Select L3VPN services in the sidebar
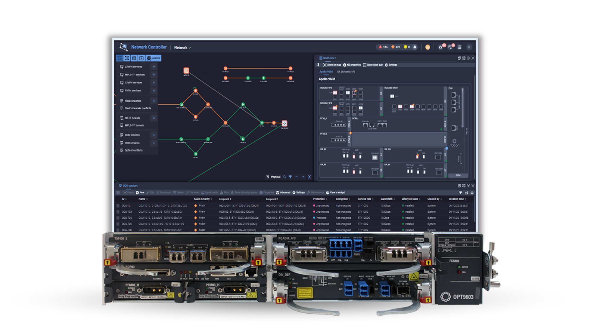 [133, 67]
